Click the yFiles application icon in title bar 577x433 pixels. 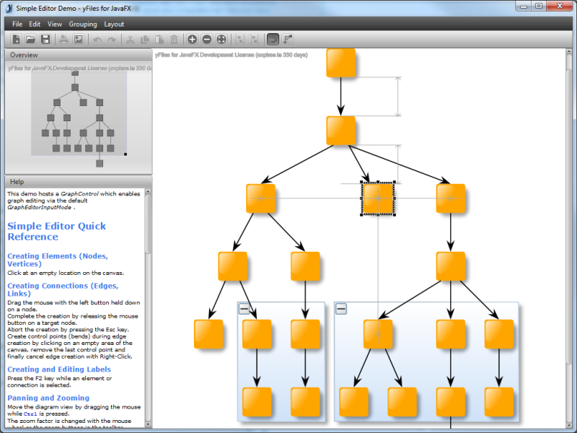(x=9, y=8)
